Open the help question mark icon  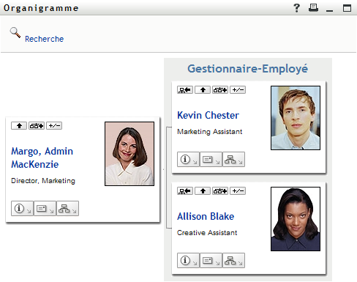click(x=296, y=8)
